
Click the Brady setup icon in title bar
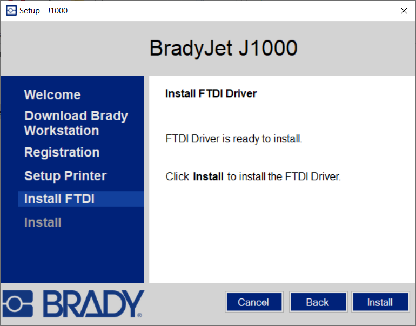click(11, 11)
